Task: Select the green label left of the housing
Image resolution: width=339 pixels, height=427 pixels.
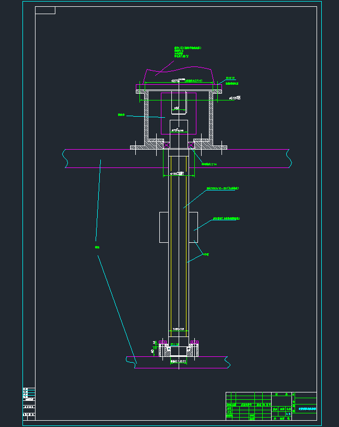Action: coord(122,114)
